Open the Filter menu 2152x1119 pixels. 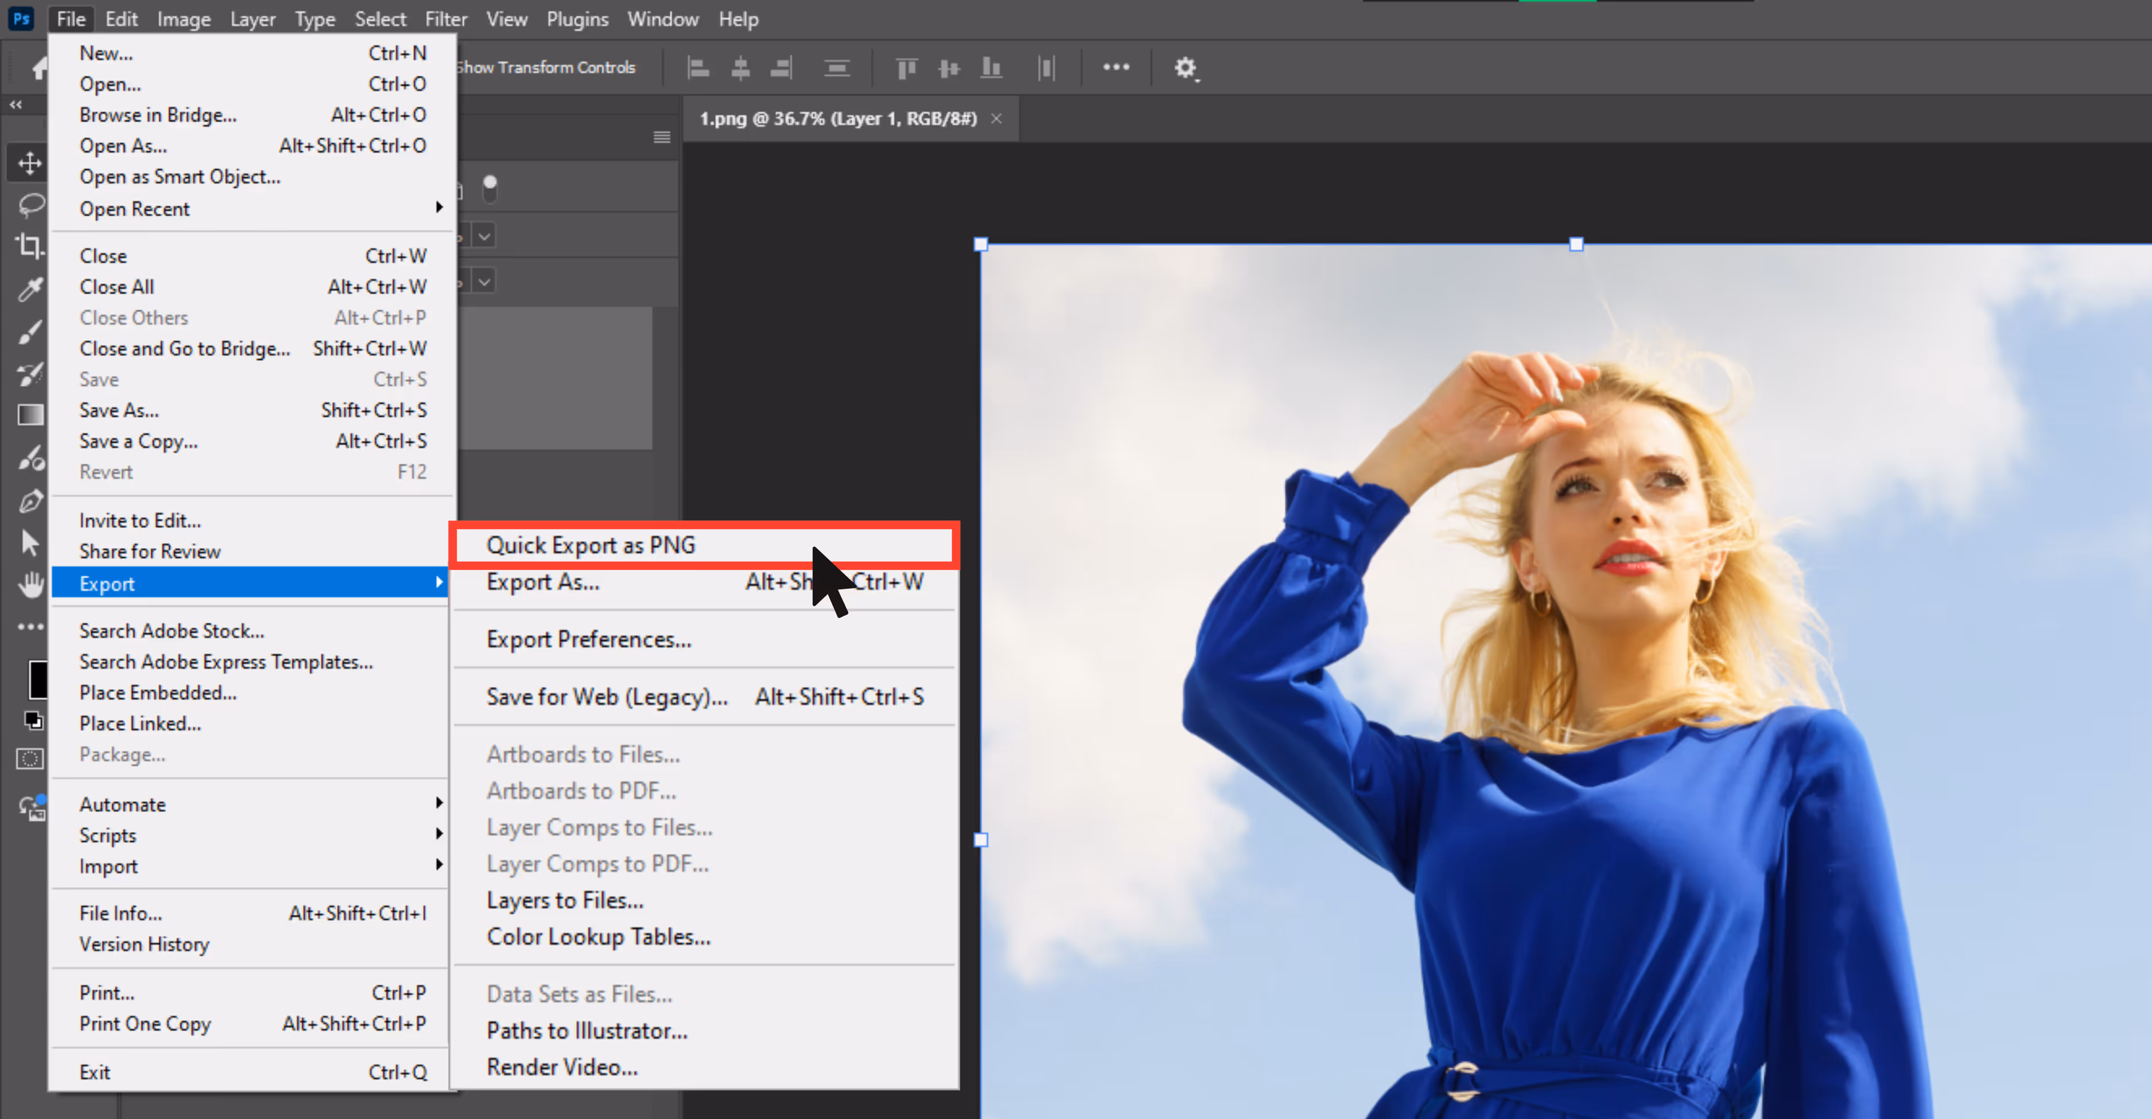coord(446,18)
